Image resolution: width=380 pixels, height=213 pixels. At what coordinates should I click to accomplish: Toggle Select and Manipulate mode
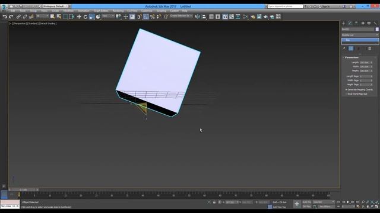(126, 17)
